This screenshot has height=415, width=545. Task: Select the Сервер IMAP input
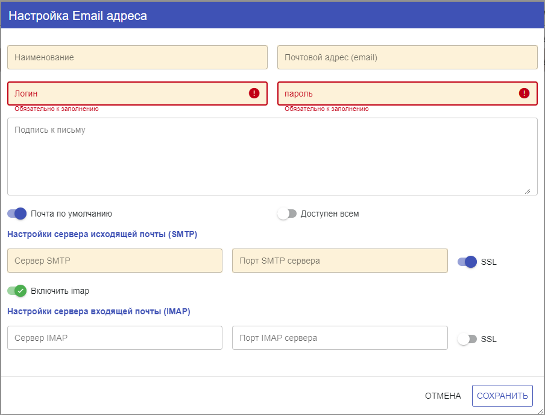[115, 338]
